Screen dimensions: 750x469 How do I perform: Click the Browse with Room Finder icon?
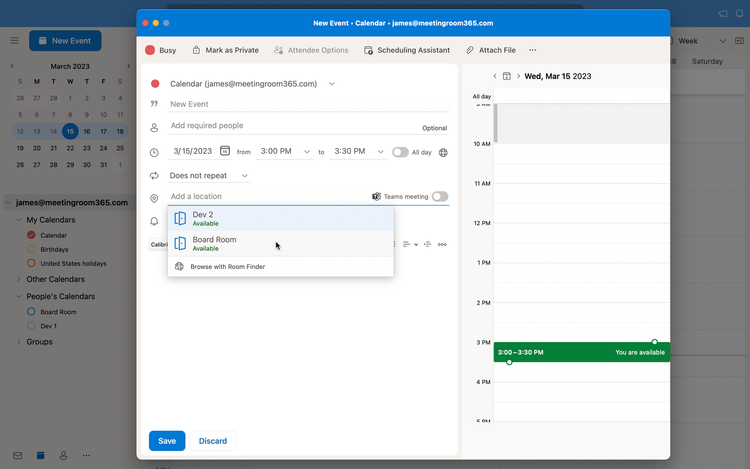pos(180,266)
